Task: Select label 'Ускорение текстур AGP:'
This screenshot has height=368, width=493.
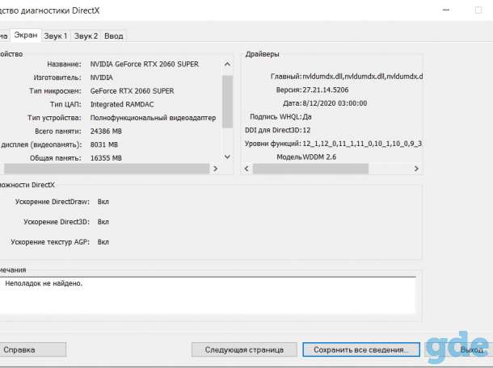Action: click(50, 242)
